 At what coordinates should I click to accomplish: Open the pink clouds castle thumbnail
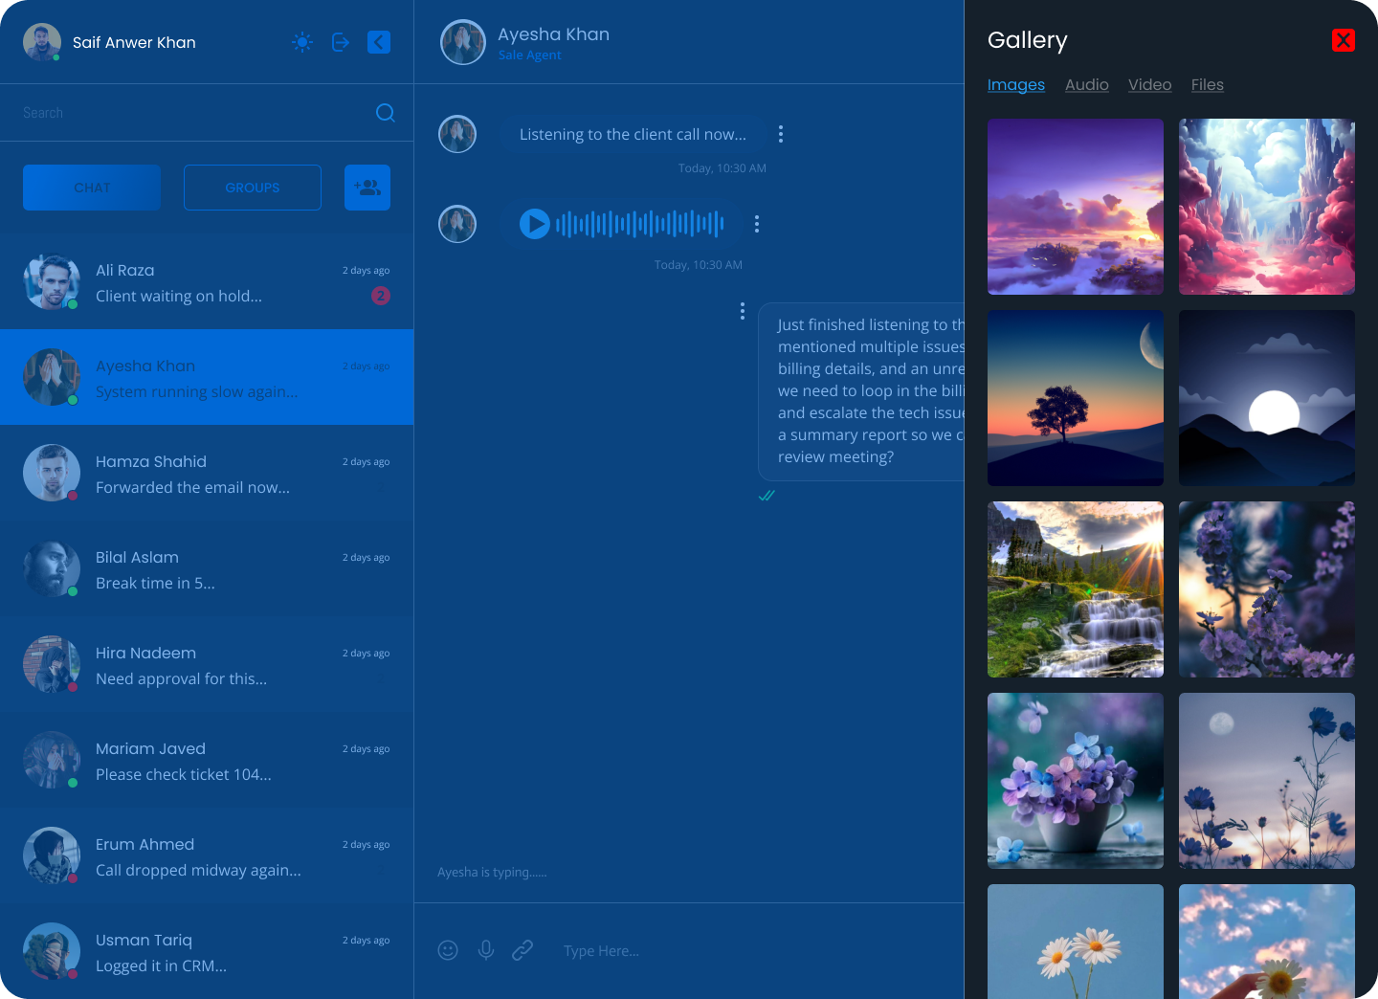pos(1267,207)
